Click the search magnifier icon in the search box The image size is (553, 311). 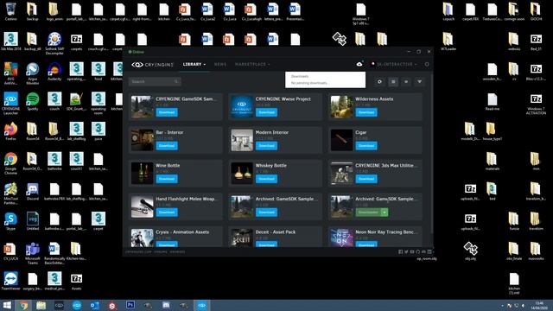point(176,81)
